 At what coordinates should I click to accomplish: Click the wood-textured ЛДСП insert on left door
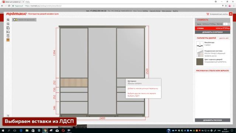[74, 82]
